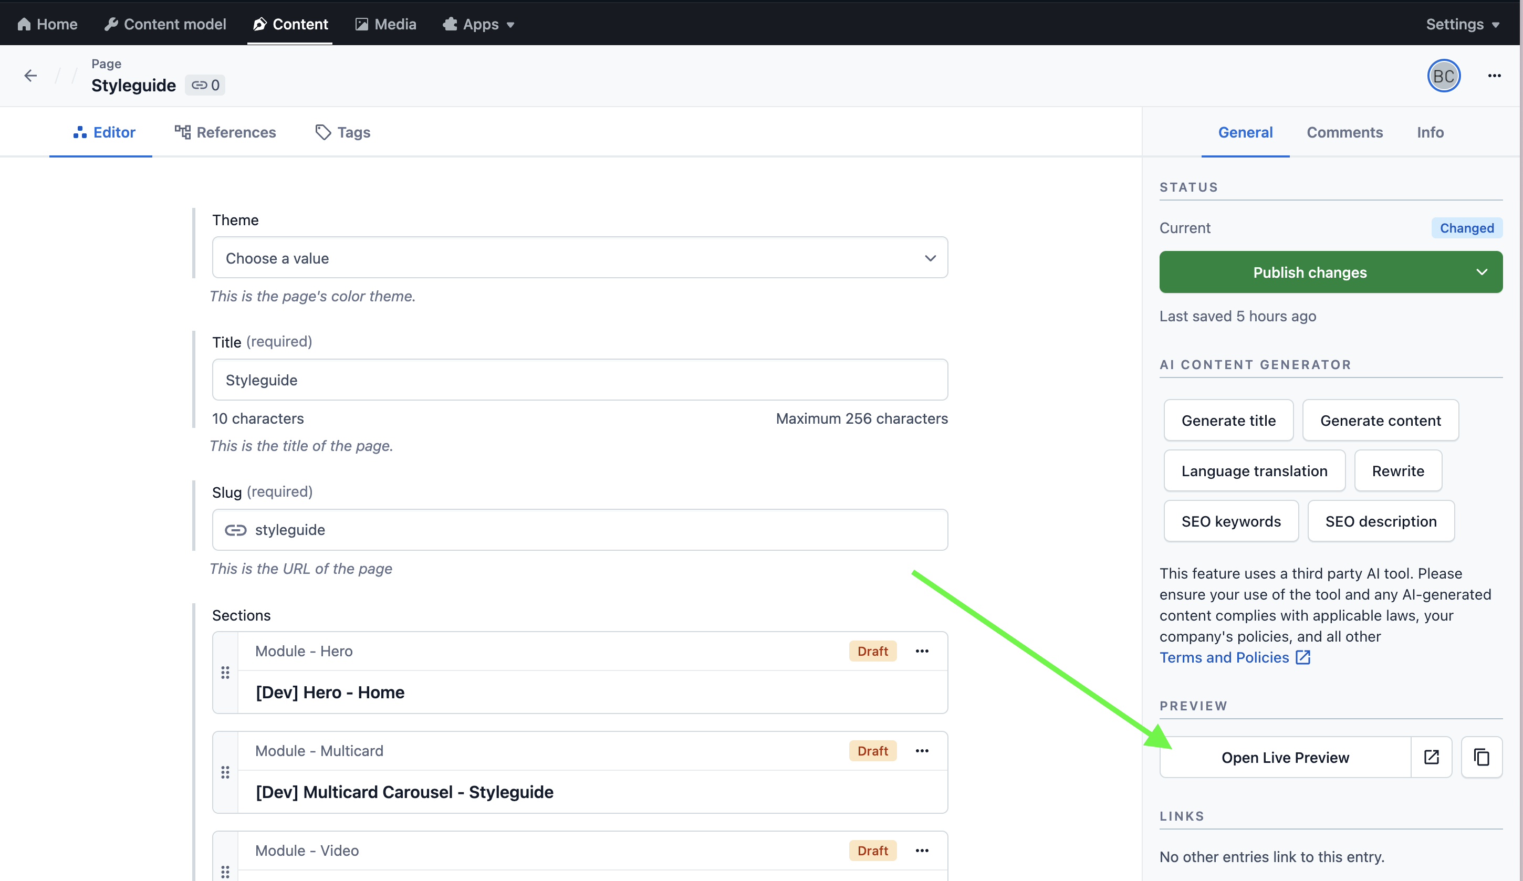Click the drag handle icon on Module-Hero
This screenshot has height=881, width=1523.
click(x=224, y=672)
